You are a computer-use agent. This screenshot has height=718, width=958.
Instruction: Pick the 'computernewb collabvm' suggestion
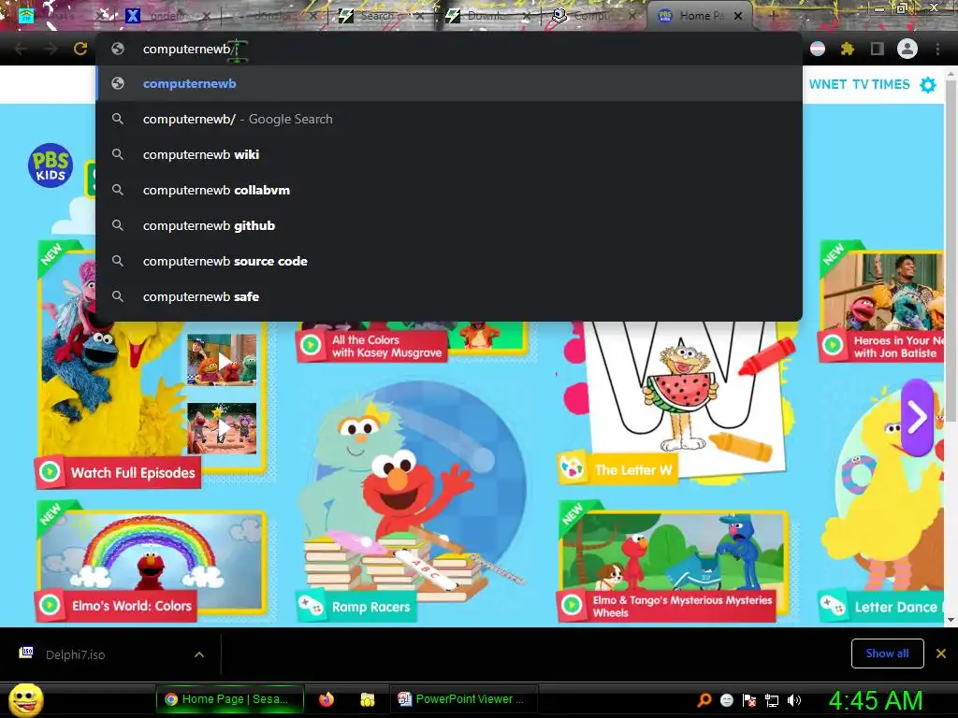[x=449, y=190]
